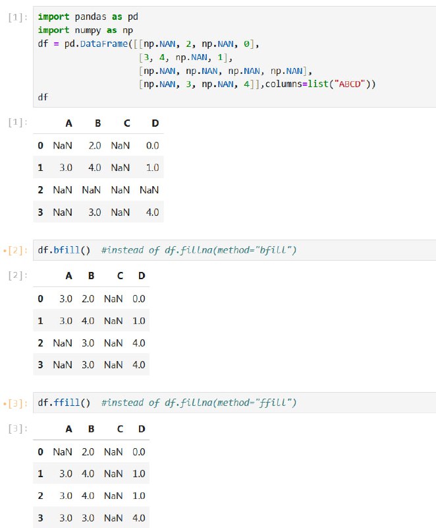Click column header B in ffill output
This screenshot has width=436, height=528.
point(91,429)
